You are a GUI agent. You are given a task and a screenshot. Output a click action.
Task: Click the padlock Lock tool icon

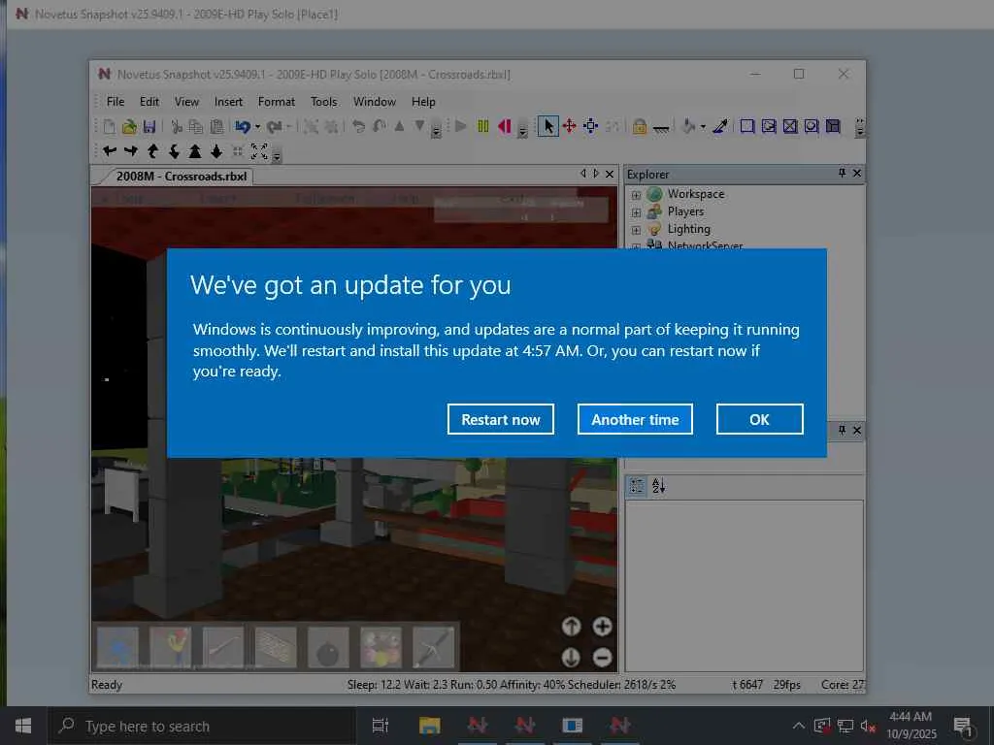640,127
